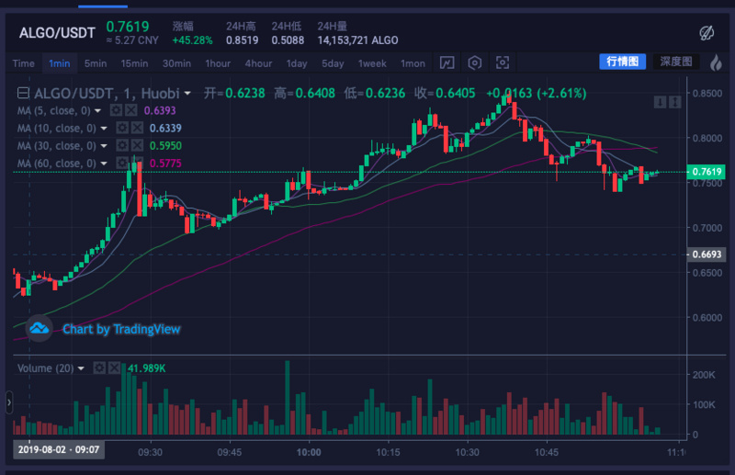Toggle the drawing brush icon at top right
Viewport: 735px width, 475px height.
[x=707, y=33]
